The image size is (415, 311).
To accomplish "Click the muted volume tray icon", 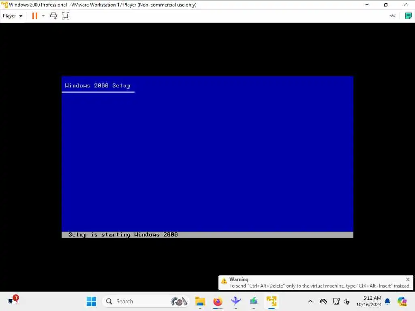I will tap(347, 301).
